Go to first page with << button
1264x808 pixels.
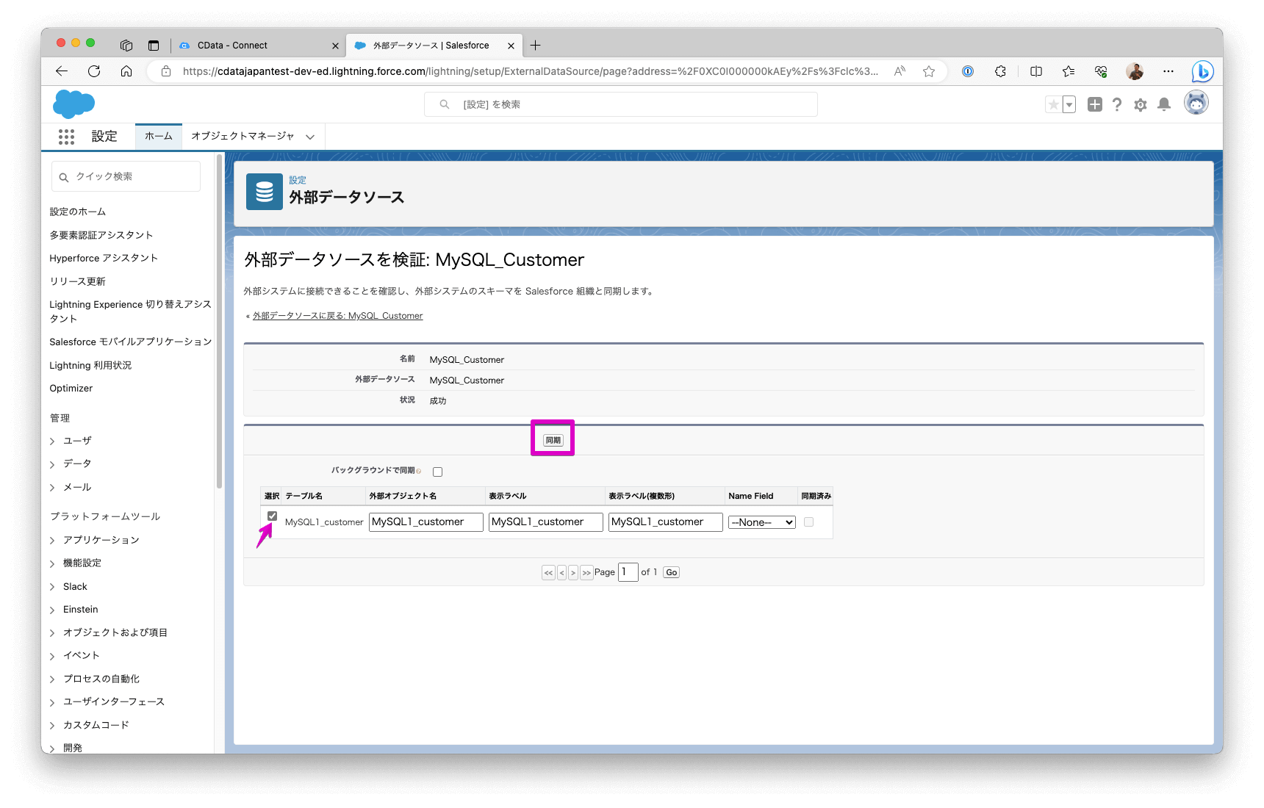click(x=548, y=573)
